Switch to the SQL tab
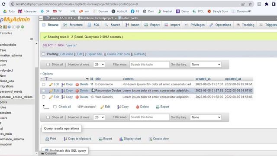 93,25
